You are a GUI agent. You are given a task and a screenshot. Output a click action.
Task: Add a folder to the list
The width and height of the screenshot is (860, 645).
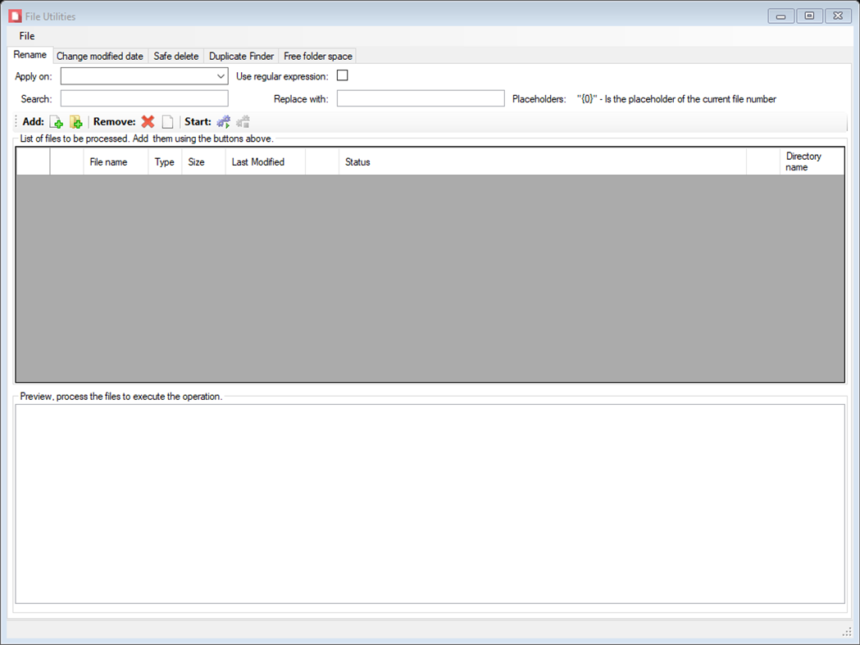pyautogui.click(x=76, y=121)
